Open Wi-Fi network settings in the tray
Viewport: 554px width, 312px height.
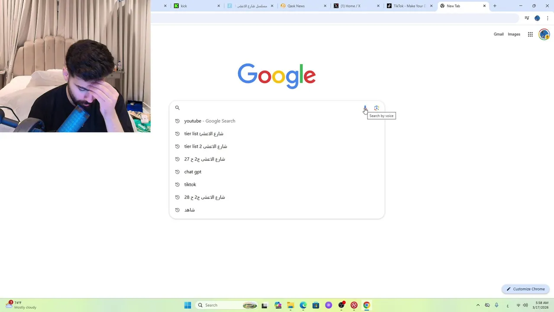(519, 305)
